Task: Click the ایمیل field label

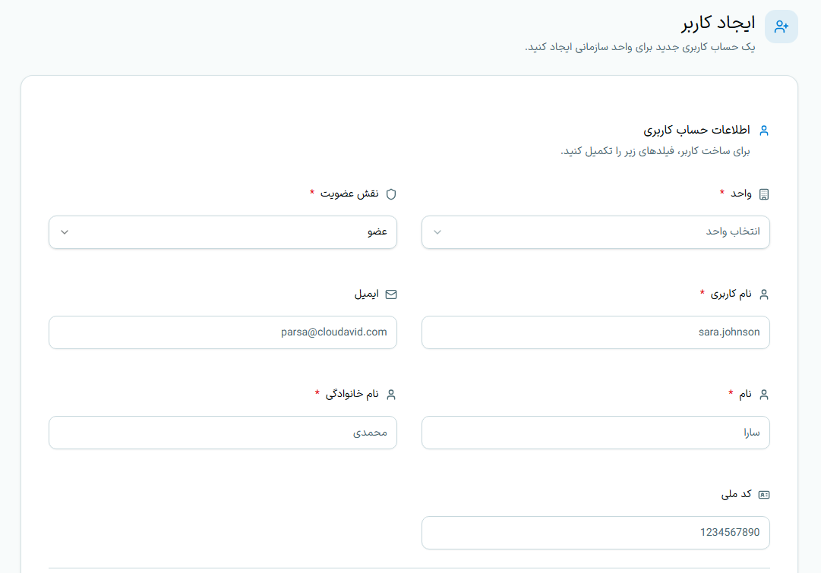Action: tap(367, 294)
